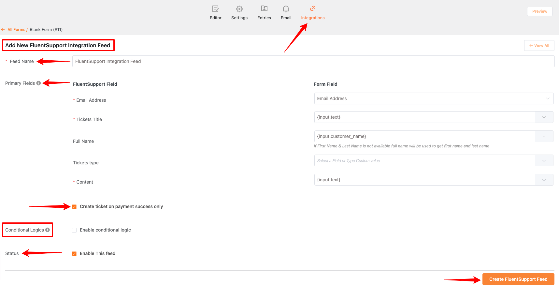
Task: Click the Full Name helper note text
Action: 401,146
